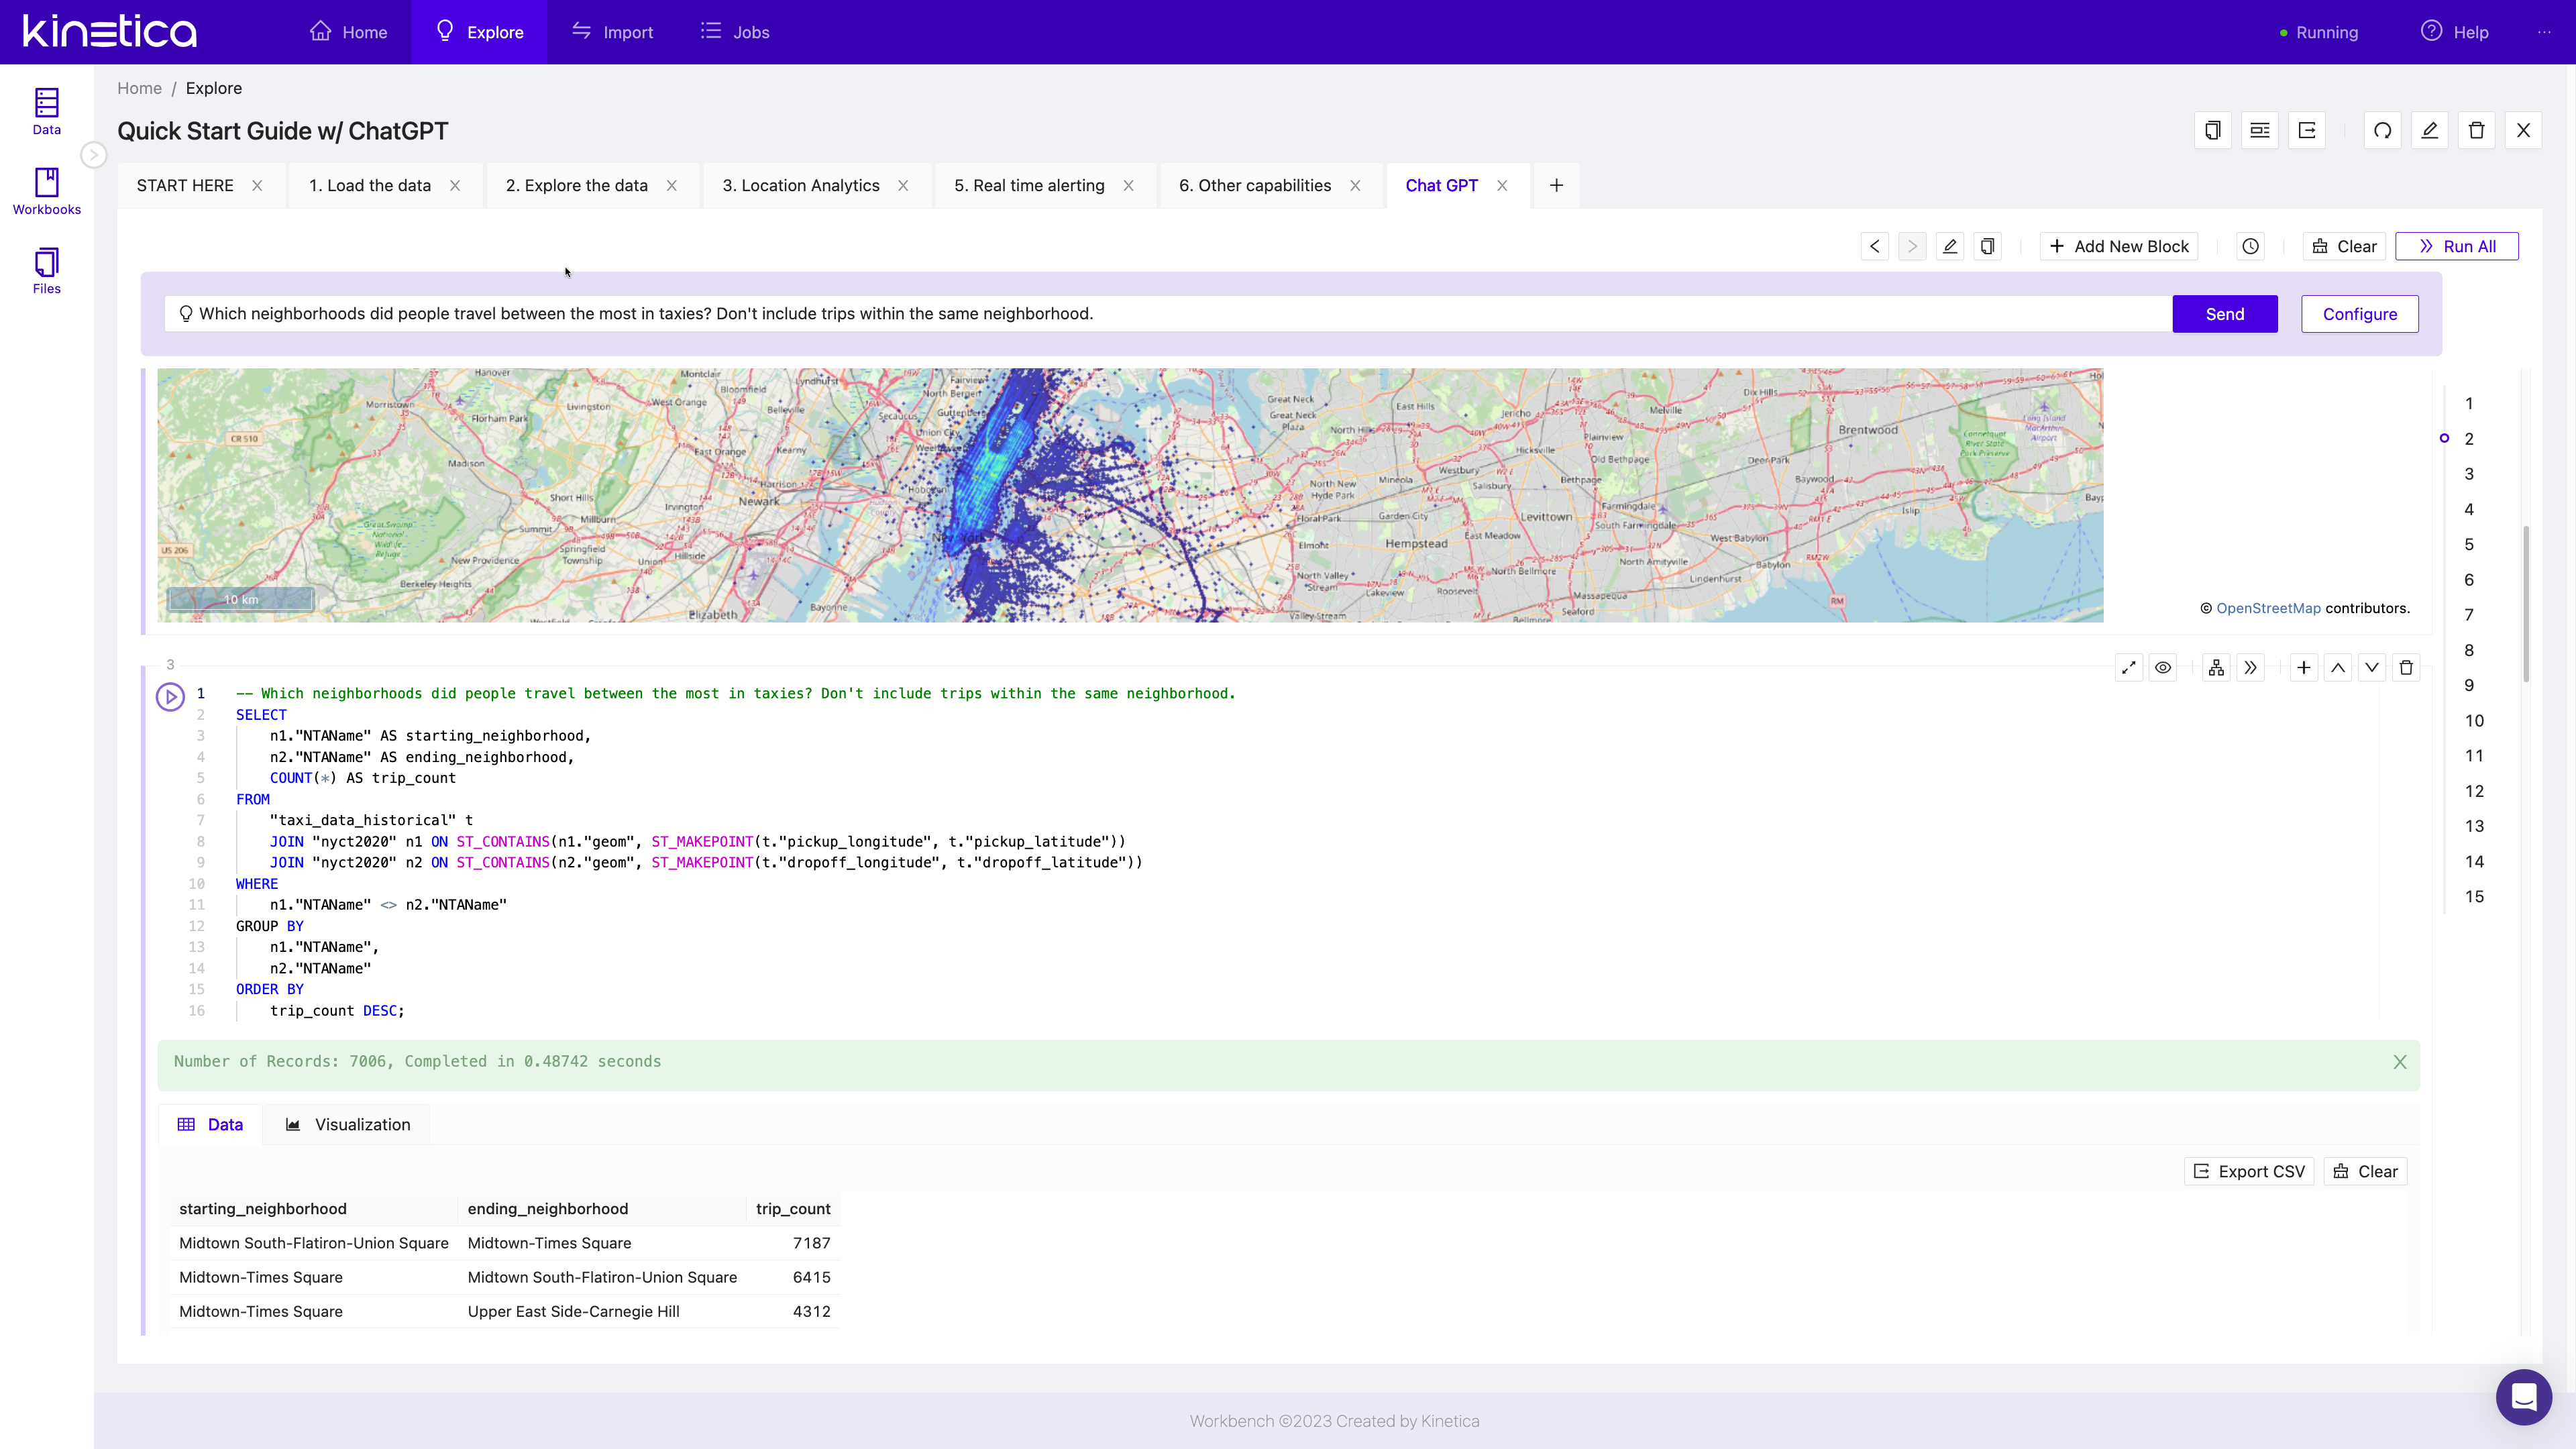Image resolution: width=2576 pixels, height=1449 pixels.
Task: Open the Jobs navigation item
Action: (x=735, y=32)
